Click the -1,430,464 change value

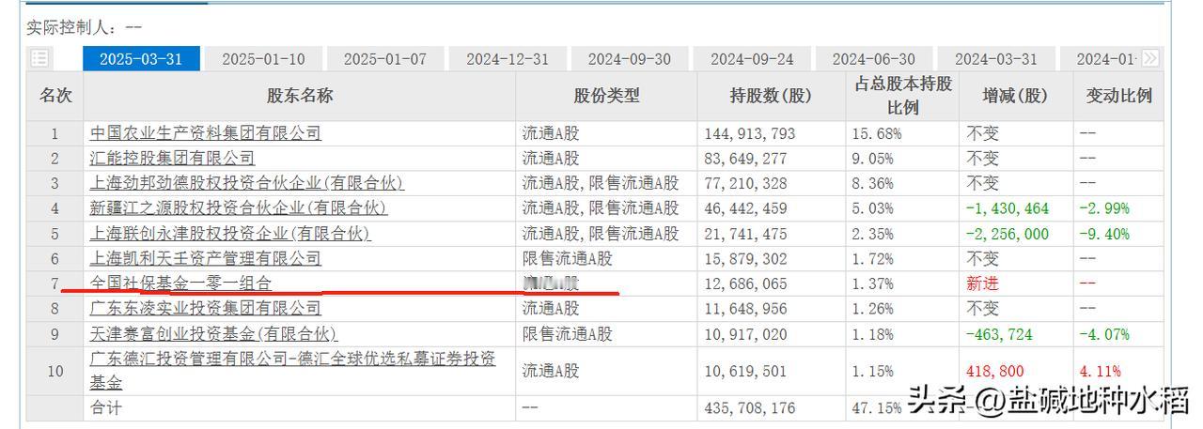tap(1008, 207)
